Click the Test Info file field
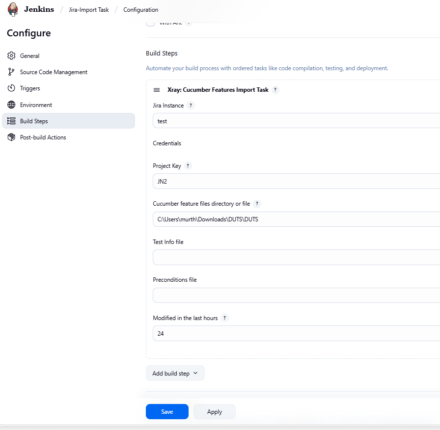The width and height of the screenshot is (440, 430). click(296, 257)
